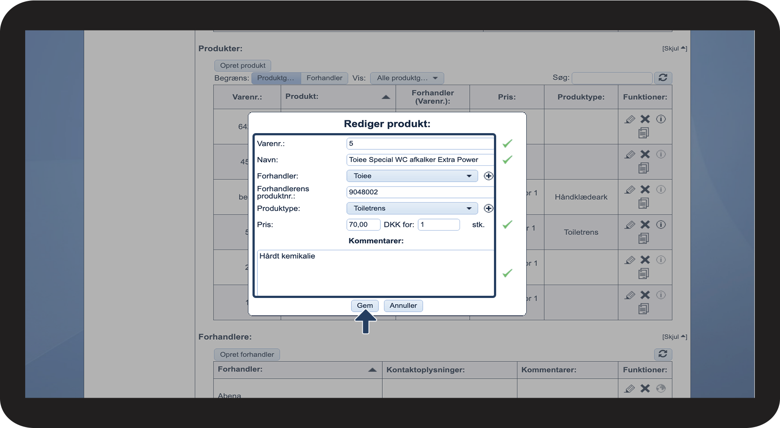The height and width of the screenshot is (428, 780).
Task: Hide the Produkter section with Skjul
Action: (674, 48)
